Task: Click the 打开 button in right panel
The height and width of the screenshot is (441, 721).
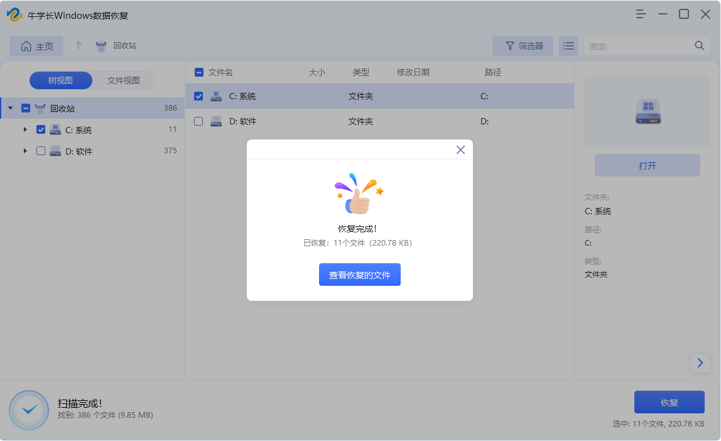Action: (x=647, y=165)
